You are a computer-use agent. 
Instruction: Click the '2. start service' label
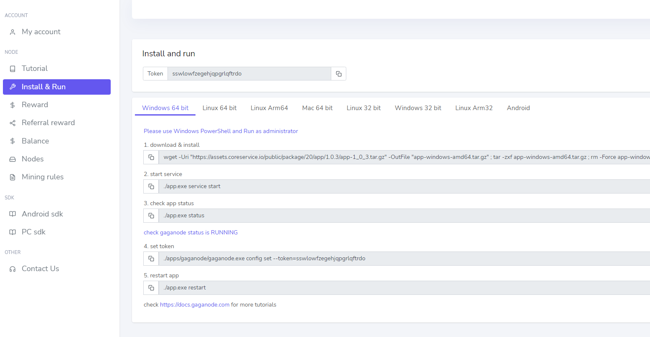pos(163,174)
